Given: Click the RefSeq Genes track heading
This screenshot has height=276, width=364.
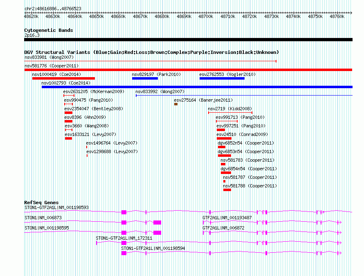Looking at the screenshot, I should (x=41, y=203).
